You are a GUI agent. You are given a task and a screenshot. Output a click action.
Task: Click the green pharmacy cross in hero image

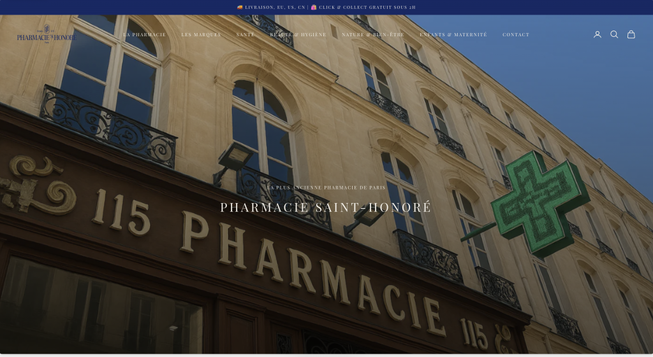pyautogui.click(x=537, y=204)
